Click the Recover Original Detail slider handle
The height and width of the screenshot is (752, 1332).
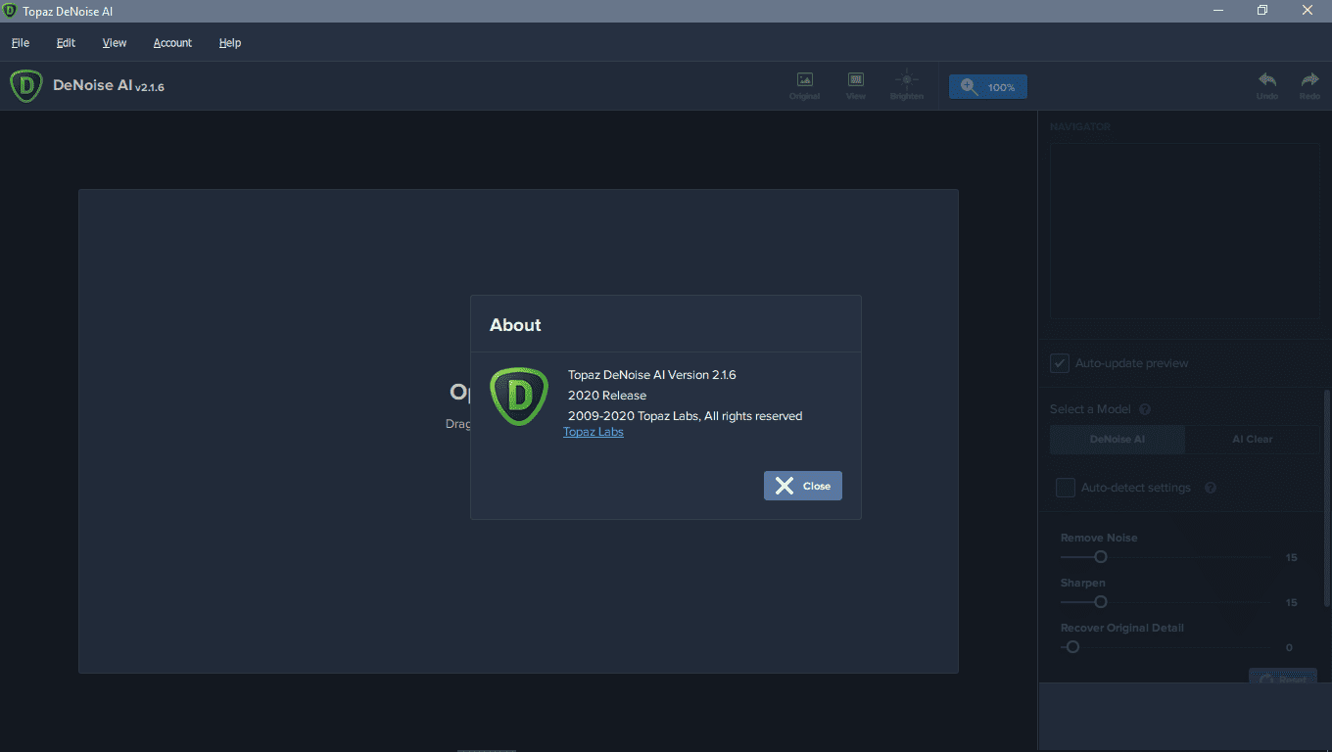1072,647
